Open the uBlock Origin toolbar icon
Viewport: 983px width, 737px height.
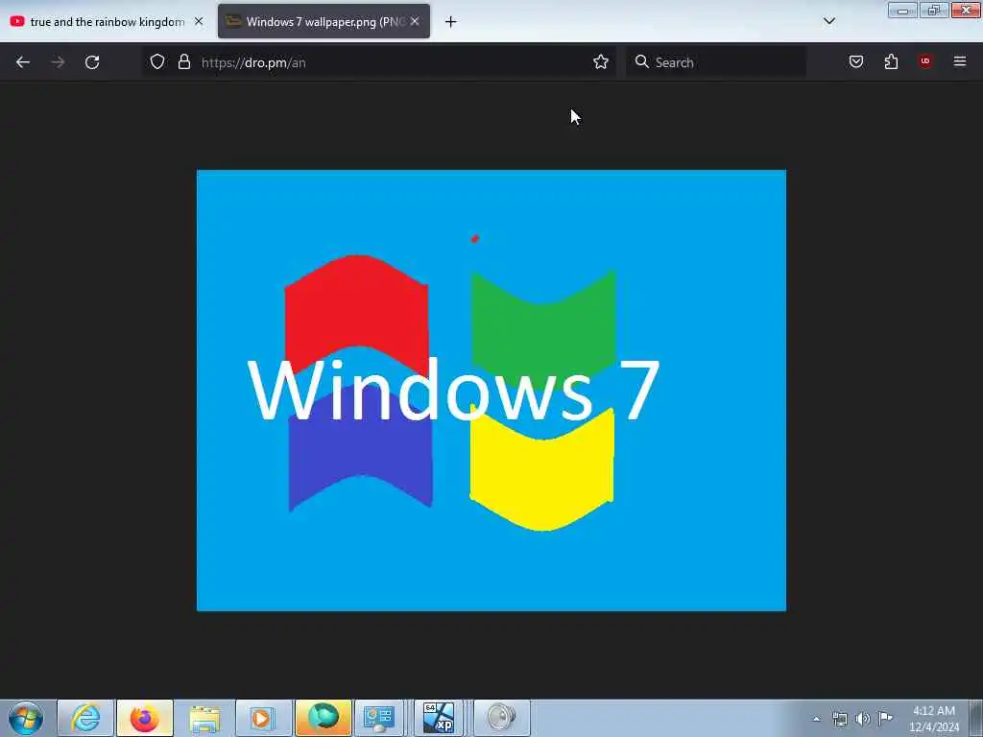(x=925, y=61)
